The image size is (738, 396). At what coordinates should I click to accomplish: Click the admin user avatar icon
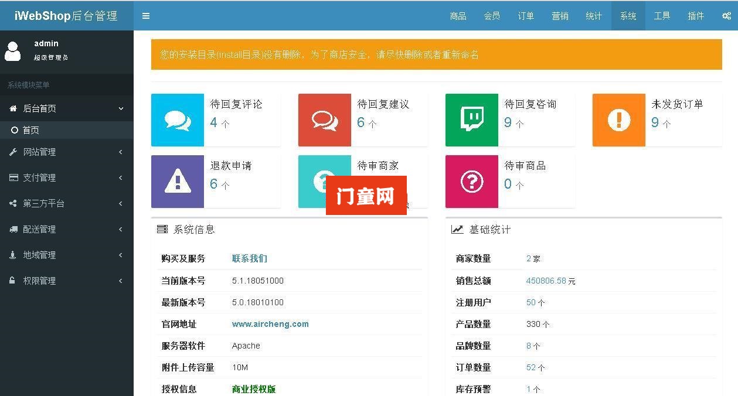[13, 51]
